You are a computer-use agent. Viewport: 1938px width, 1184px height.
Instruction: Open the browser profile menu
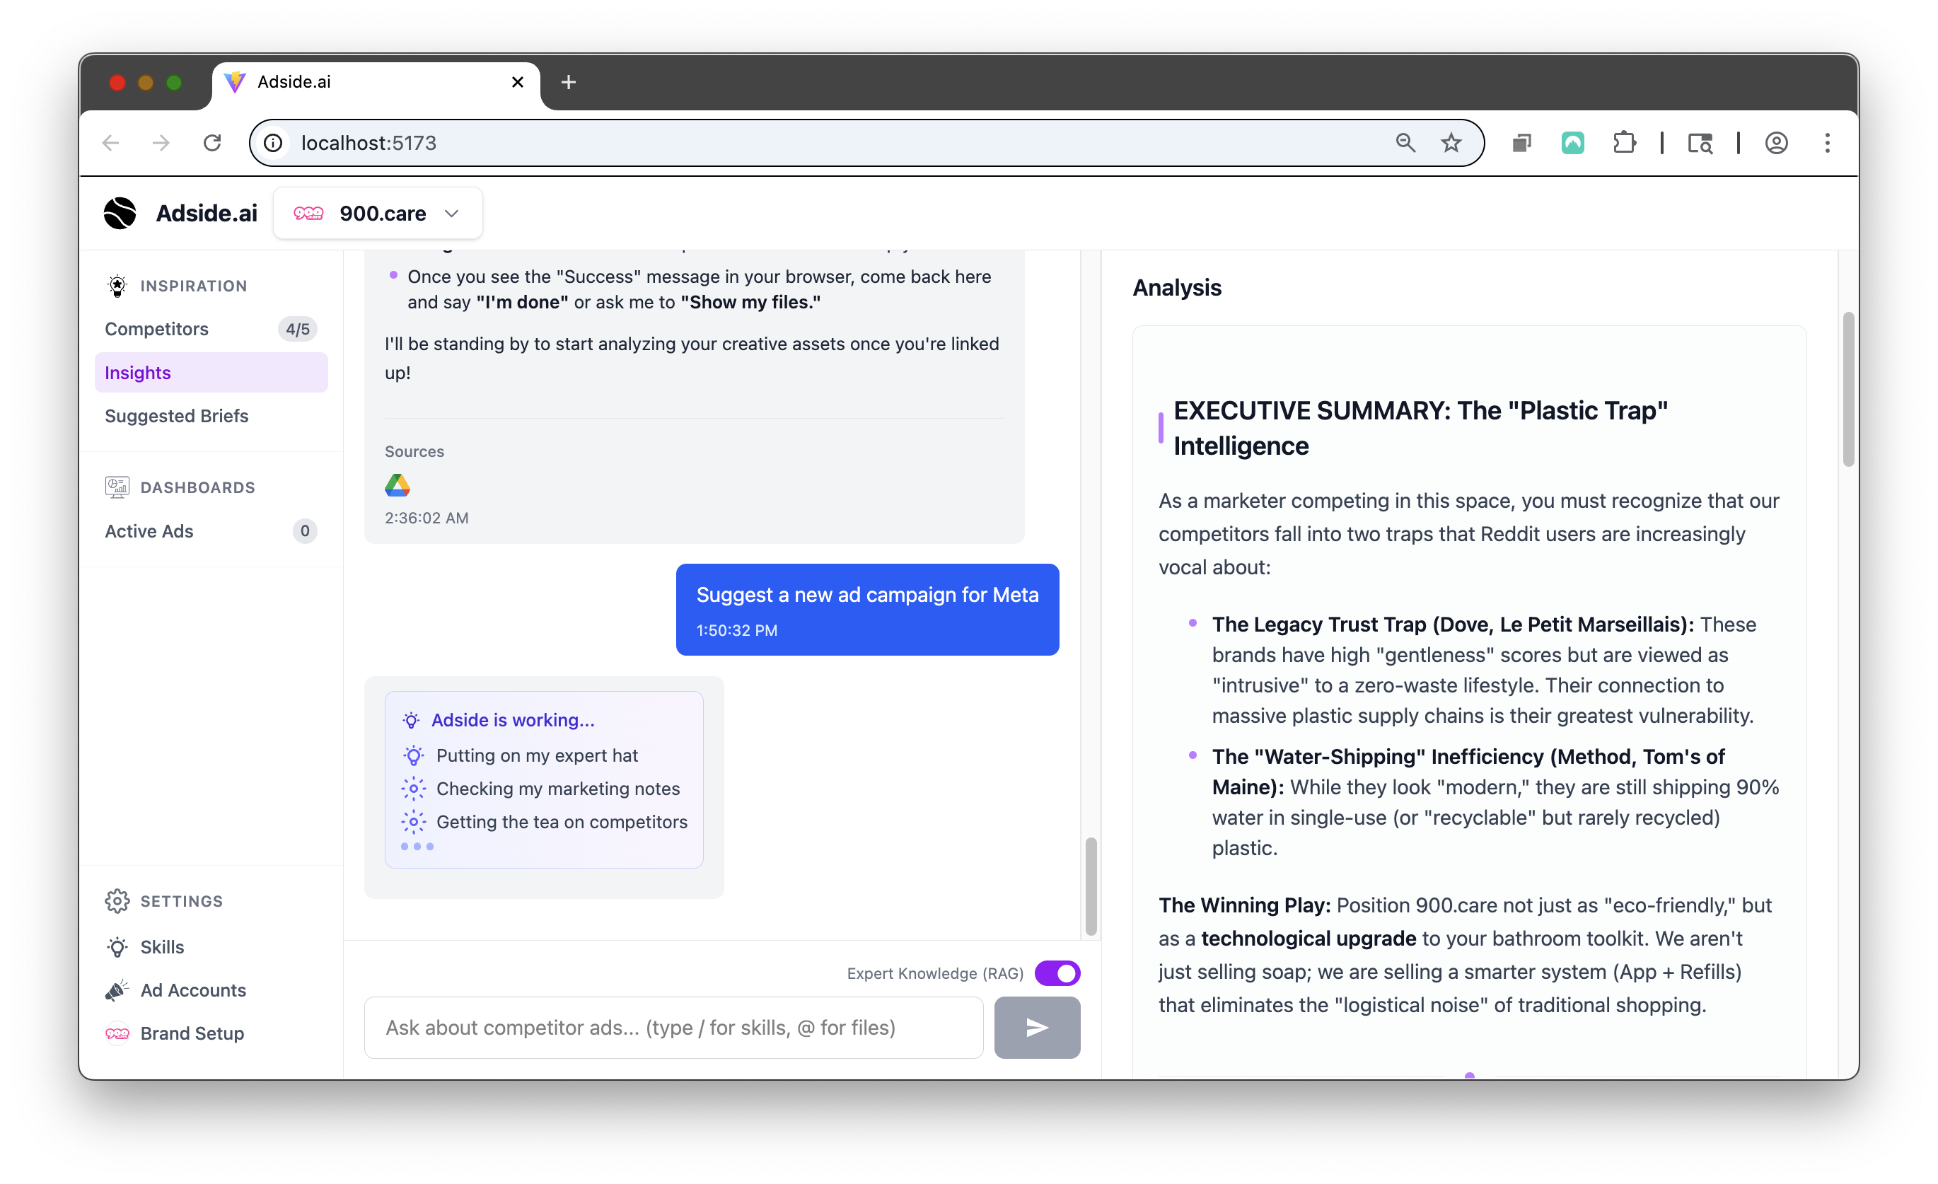pyautogui.click(x=1777, y=143)
